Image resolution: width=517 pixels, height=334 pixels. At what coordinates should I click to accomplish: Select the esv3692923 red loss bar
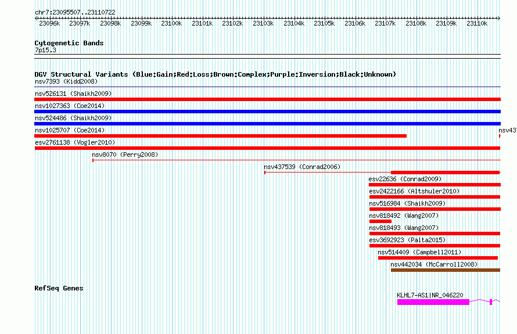pyautogui.click(x=435, y=246)
